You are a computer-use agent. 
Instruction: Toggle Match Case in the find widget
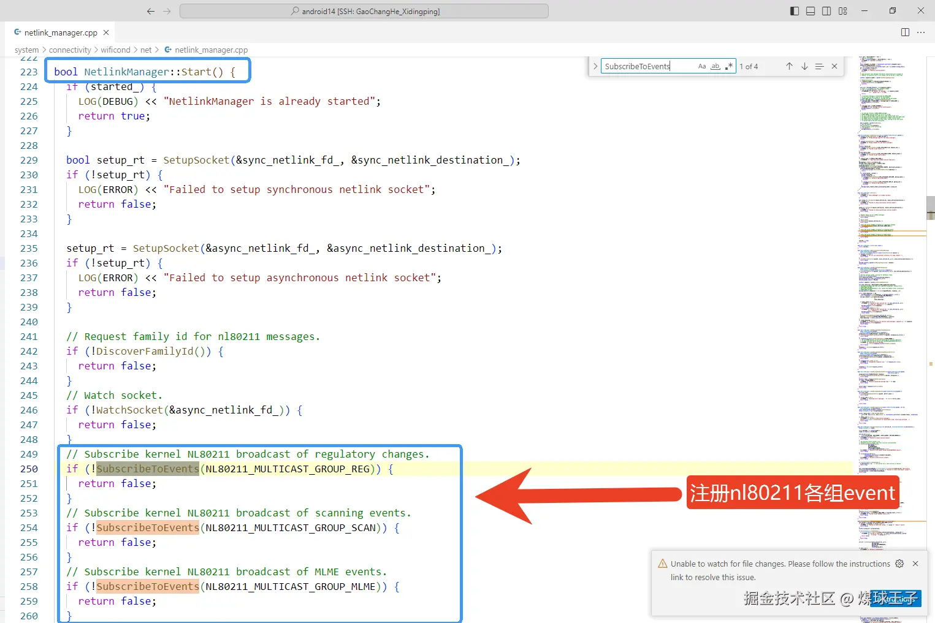702,66
